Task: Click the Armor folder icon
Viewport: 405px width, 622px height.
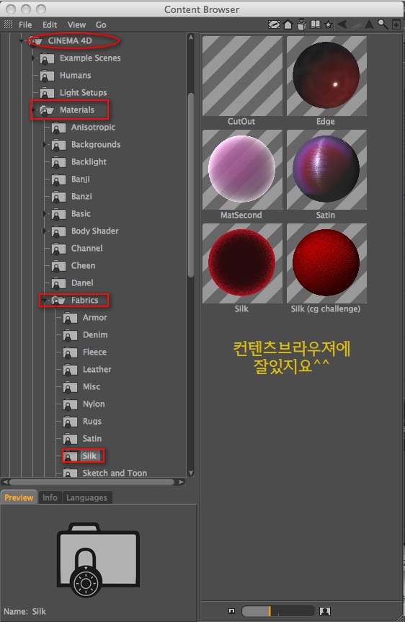Action: (x=70, y=318)
